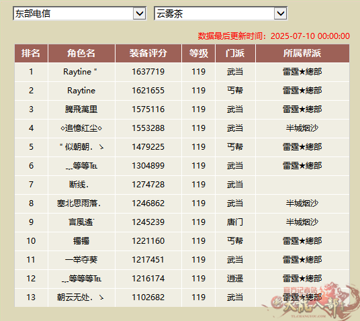Click equipment score 1246862
360x321 pixels.
(148, 203)
